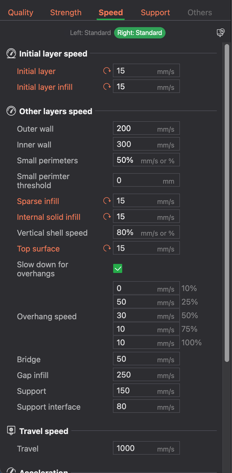The height and width of the screenshot is (473, 232).
Task: Reset Initial layer infill speed
Action: click(x=107, y=86)
